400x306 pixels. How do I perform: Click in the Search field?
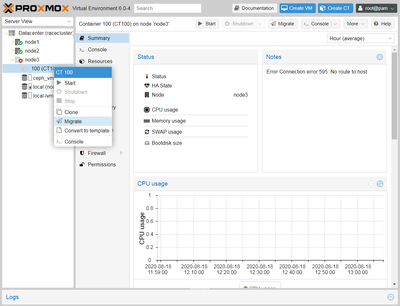pyautogui.click(x=168, y=8)
